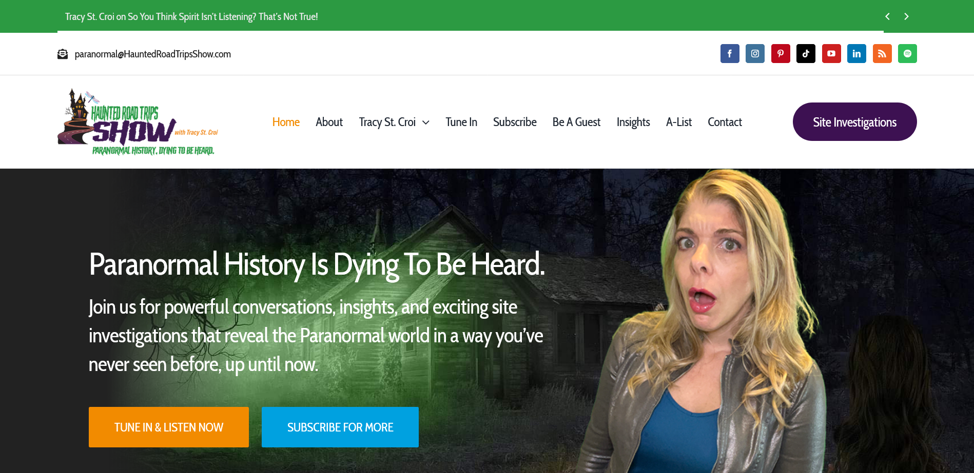Open the Subscribe menu item
This screenshot has height=473, width=974.
tap(515, 122)
